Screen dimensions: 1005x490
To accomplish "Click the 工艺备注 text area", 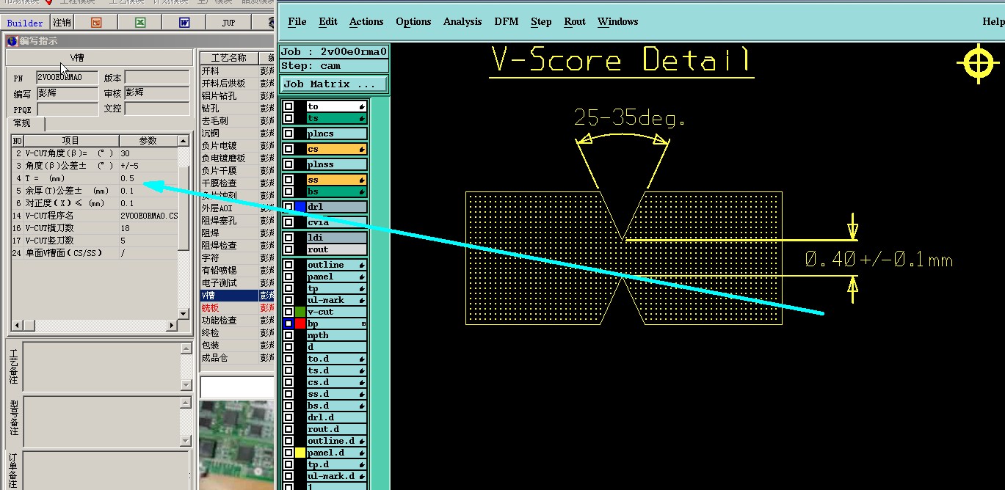I will (102, 366).
